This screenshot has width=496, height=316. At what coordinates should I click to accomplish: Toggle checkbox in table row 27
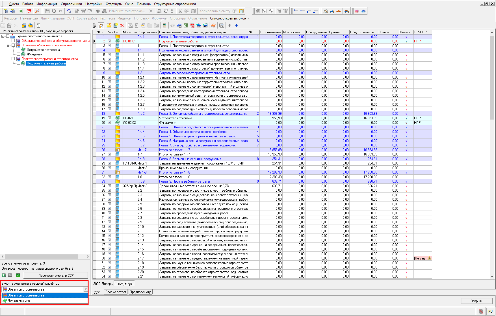(109, 154)
